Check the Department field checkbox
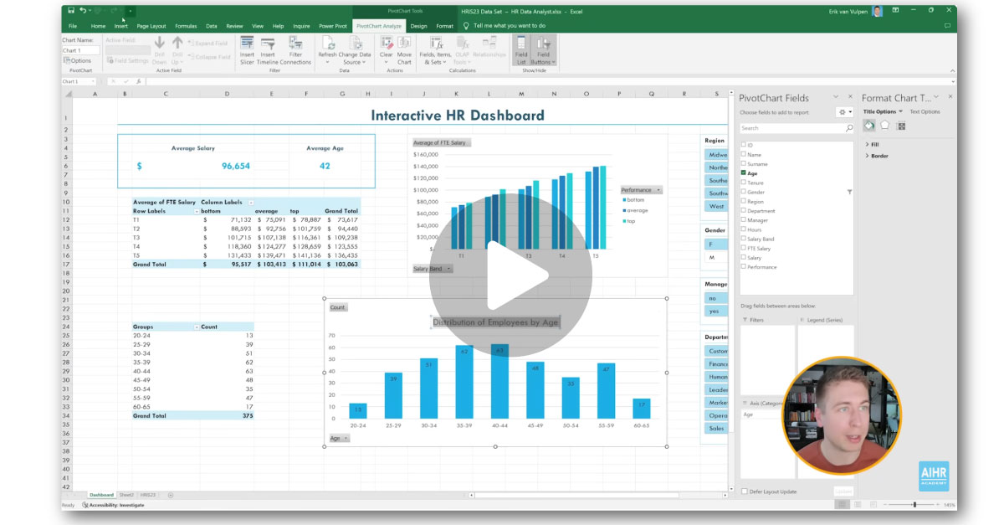The height and width of the screenshot is (525, 1004). coord(744,211)
